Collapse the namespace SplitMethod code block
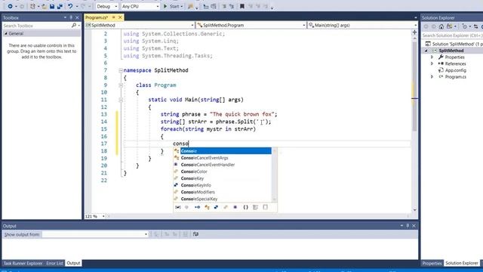 (121, 70)
